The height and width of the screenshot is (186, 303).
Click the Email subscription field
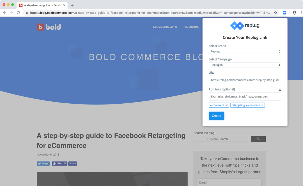230,182
